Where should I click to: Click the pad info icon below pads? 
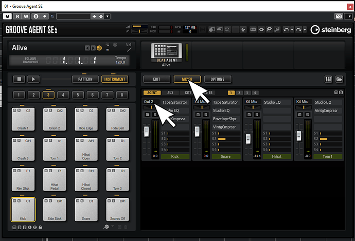30,227
